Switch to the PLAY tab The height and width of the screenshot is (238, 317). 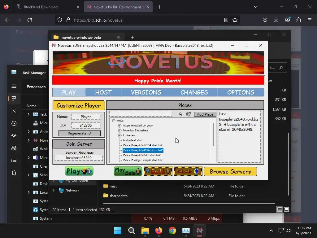(x=69, y=92)
